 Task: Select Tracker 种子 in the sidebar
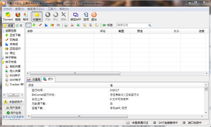(17, 84)
